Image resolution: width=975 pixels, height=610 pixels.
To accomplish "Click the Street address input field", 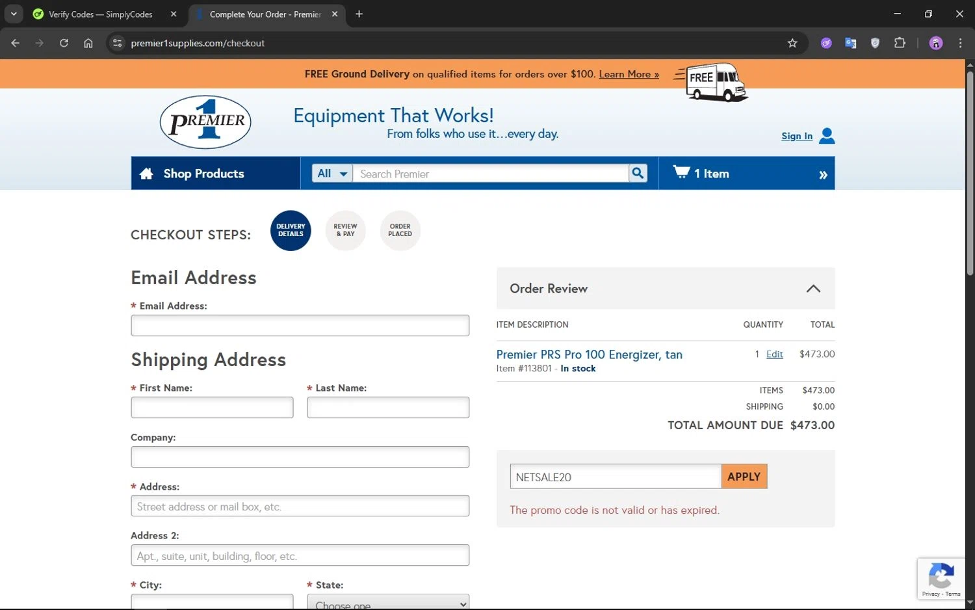I will coord(300,506).
